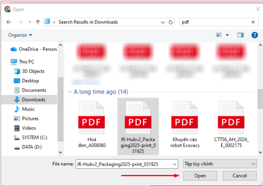Click the Open button
This screenshot has height=186, width=263.
[x=200, y=175]
